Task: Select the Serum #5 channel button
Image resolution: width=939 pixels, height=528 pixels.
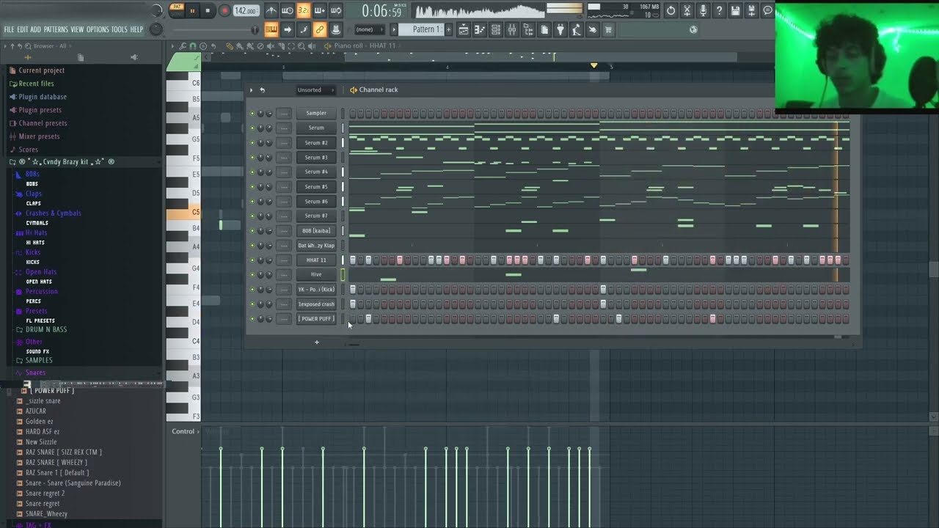Action: (316, 186)
